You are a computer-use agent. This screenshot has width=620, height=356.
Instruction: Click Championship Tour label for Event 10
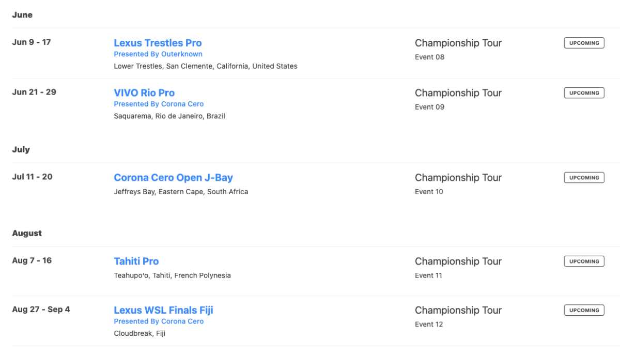pos(458,178)
